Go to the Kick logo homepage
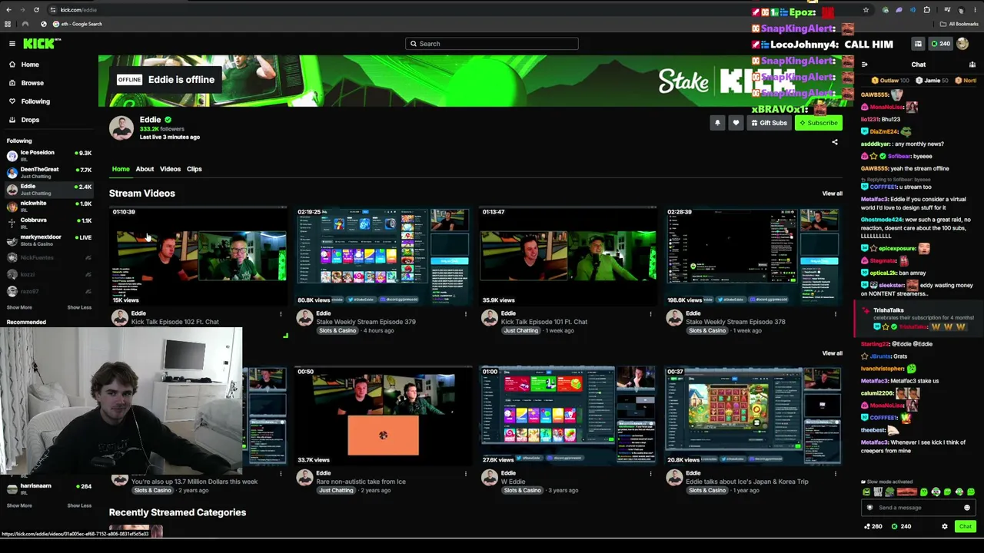The height and width of the screenshot is (553, 984). 38,44
